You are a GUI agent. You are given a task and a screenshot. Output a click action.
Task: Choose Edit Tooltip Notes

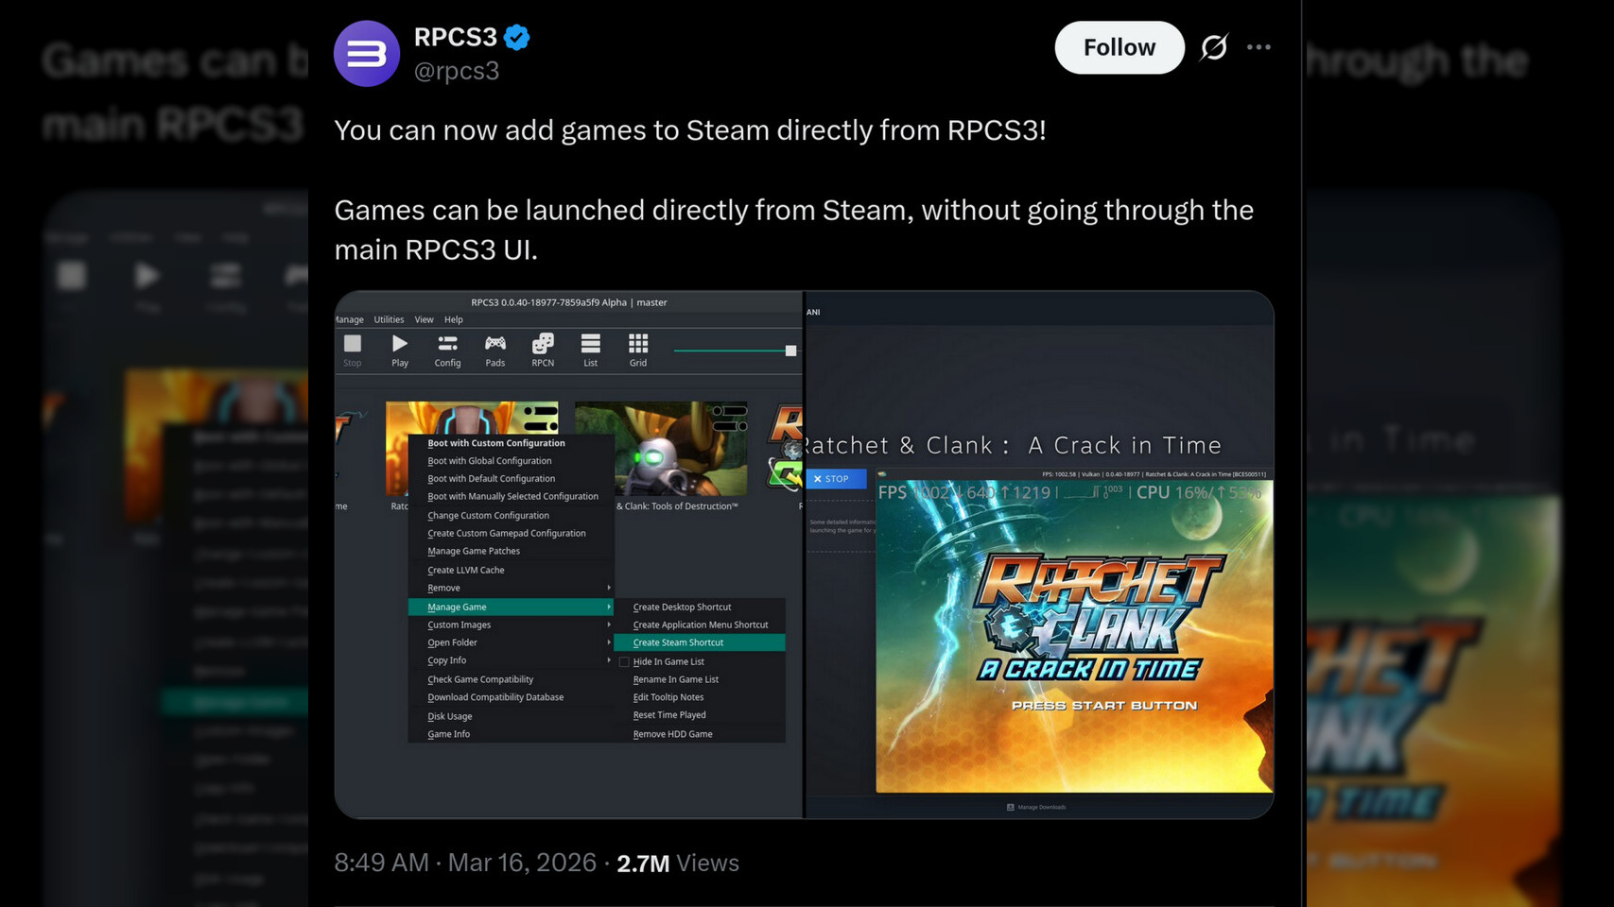(x=700, y=698)
